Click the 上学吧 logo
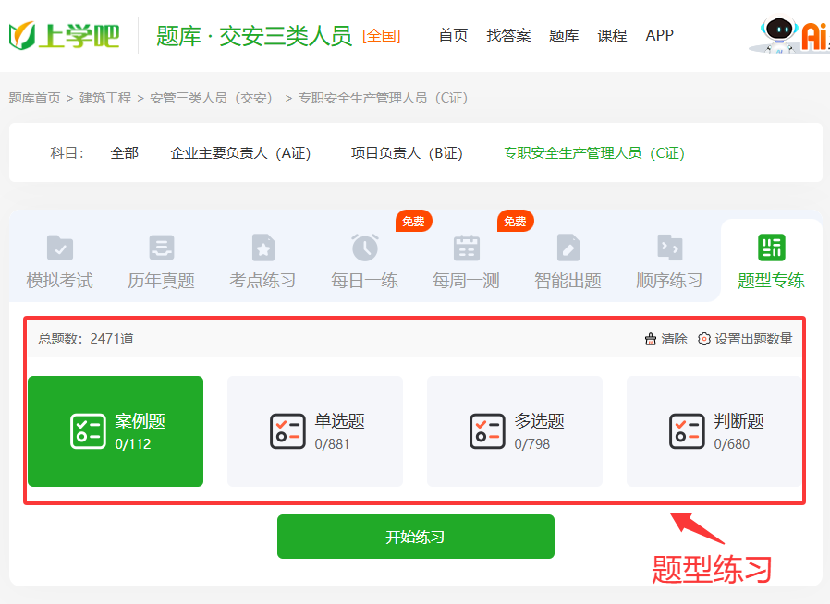This screenshot has height=604, width=830. tap(64, 35)
